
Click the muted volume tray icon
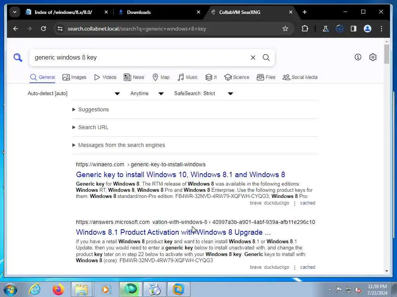(x=358, y=290)
